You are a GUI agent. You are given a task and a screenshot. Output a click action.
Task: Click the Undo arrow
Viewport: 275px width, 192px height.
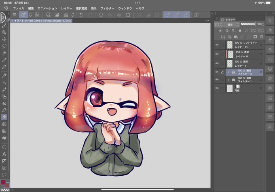[x=81, y=15]
